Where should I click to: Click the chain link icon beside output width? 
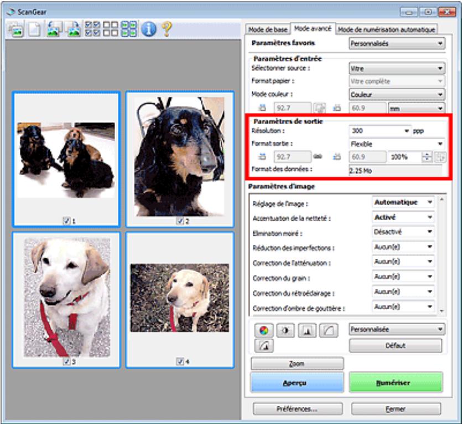[318, 157]
